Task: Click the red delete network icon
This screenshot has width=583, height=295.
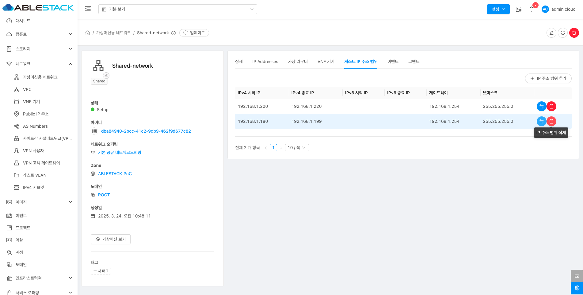Action: tap(574, 33)
